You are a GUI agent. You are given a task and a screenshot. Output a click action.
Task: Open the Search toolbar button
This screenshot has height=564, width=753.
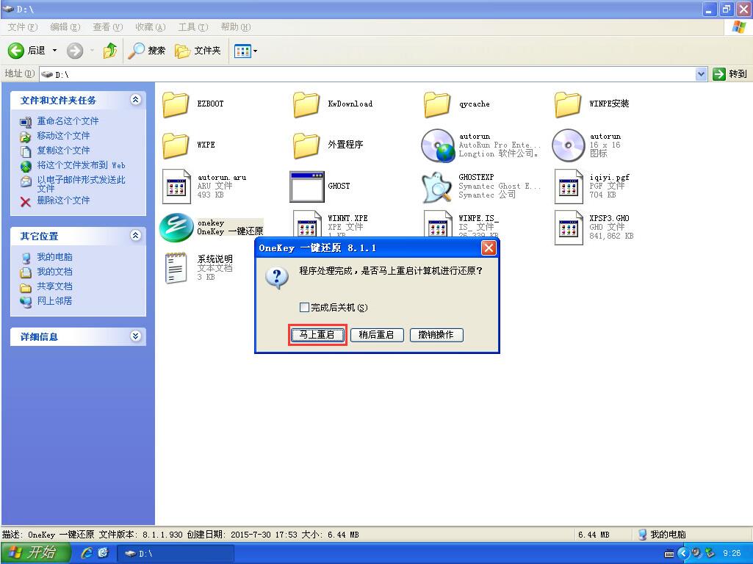pyautogui.click(x=147, y=51)
